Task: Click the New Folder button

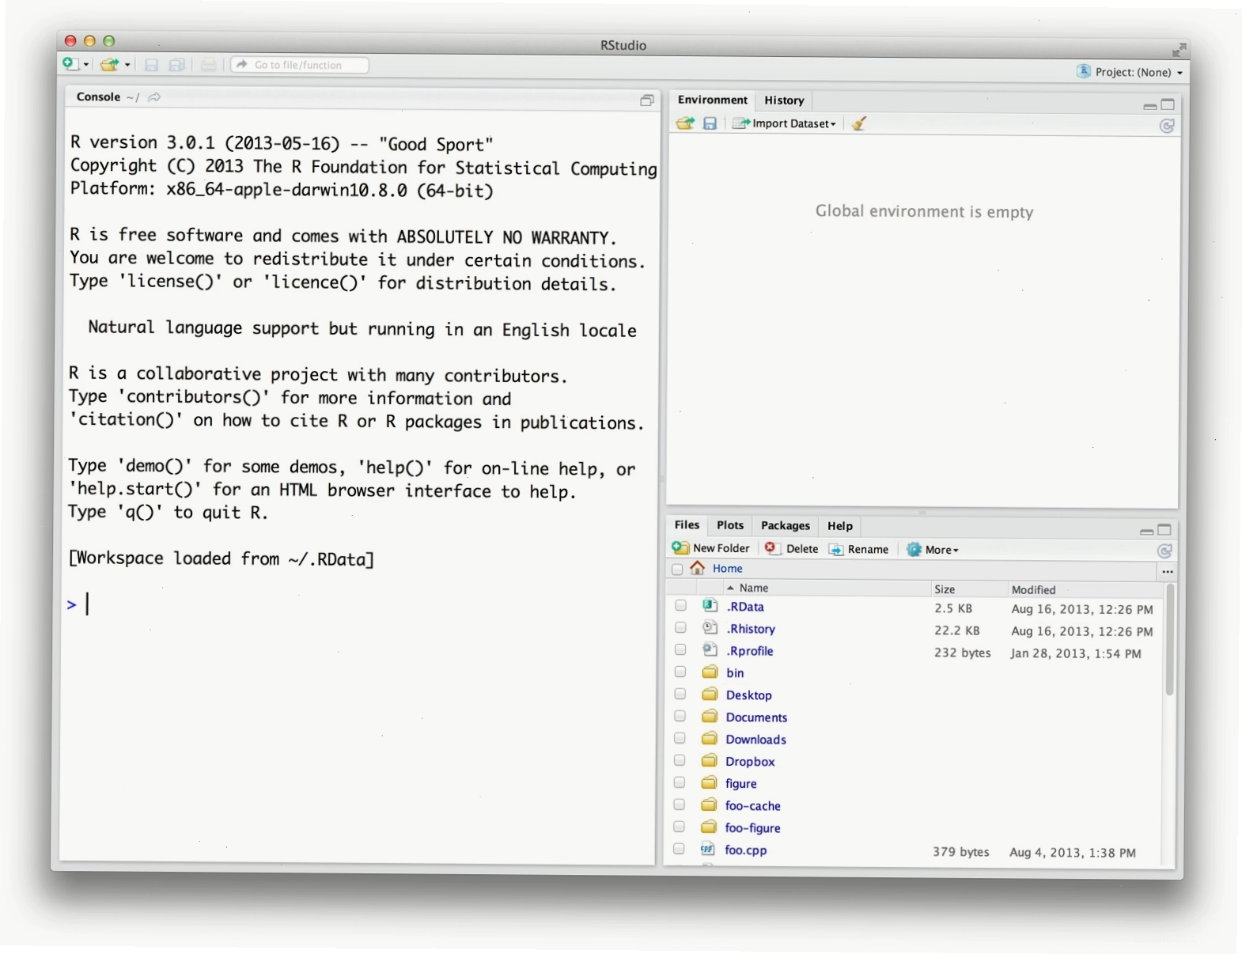Action: (710, 548)
